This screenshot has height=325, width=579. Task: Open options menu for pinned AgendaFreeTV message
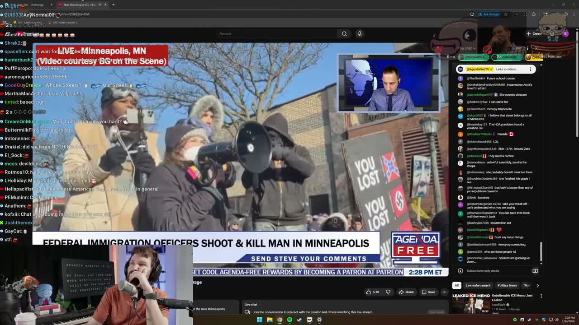click(x=531, y=69)
